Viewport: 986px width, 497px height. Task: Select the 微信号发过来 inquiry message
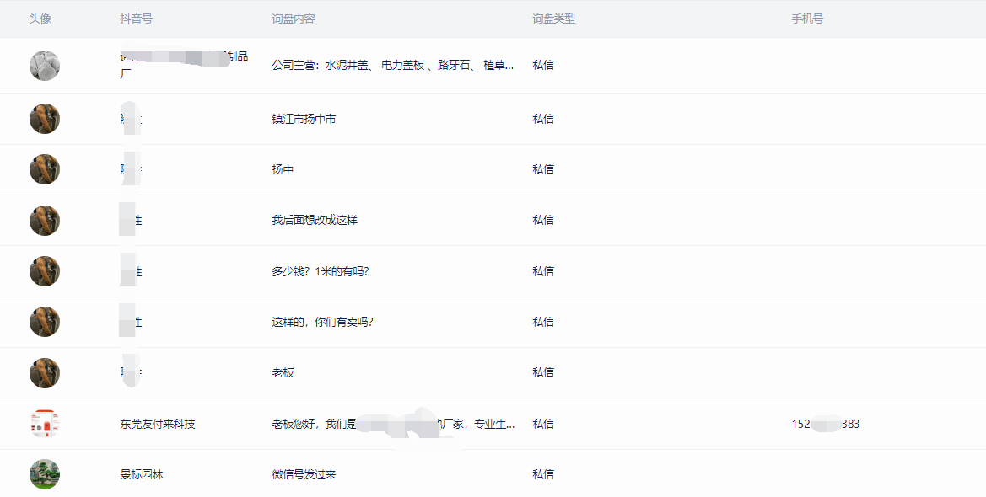[304, 474]
